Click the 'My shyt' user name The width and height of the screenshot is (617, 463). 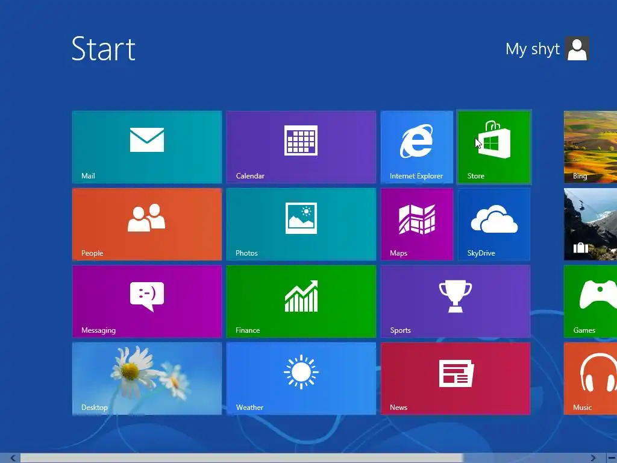[x=533, y=49]
